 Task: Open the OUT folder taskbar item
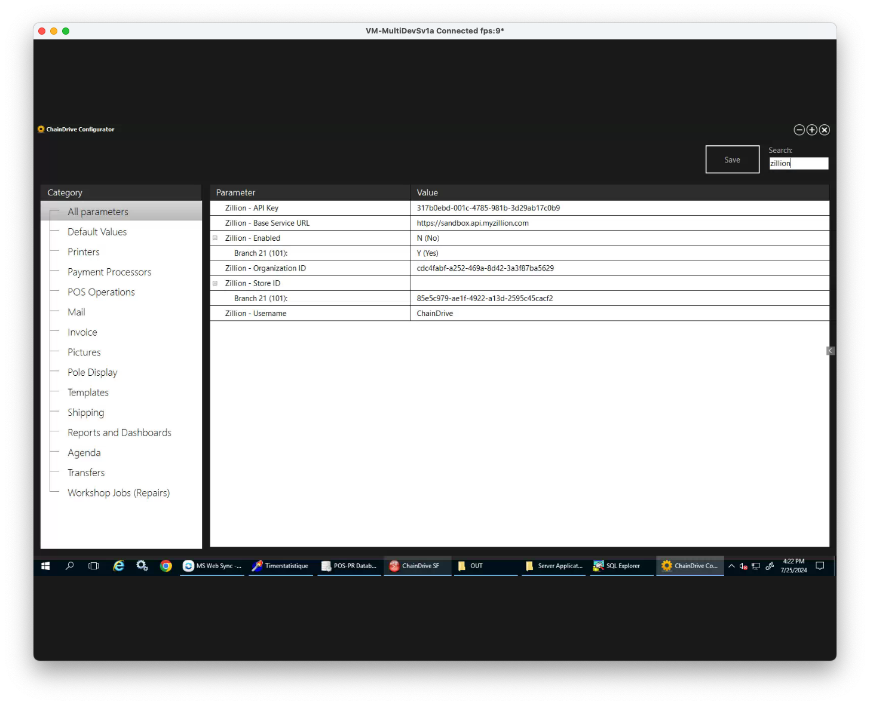click(x=486, y=566)
